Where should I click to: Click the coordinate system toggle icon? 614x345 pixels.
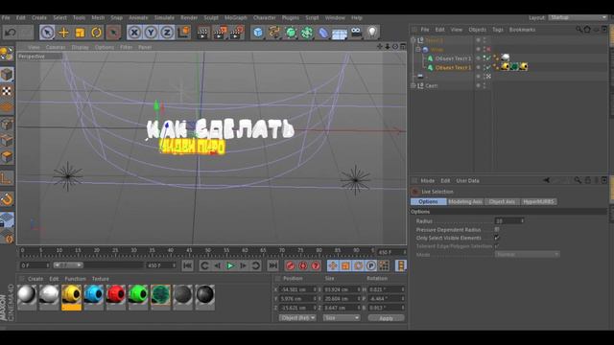tap(184, 33)
